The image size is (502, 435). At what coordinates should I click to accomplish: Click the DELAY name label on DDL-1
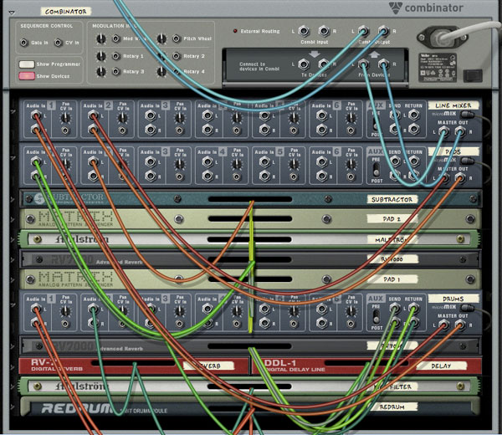(441, 366)
